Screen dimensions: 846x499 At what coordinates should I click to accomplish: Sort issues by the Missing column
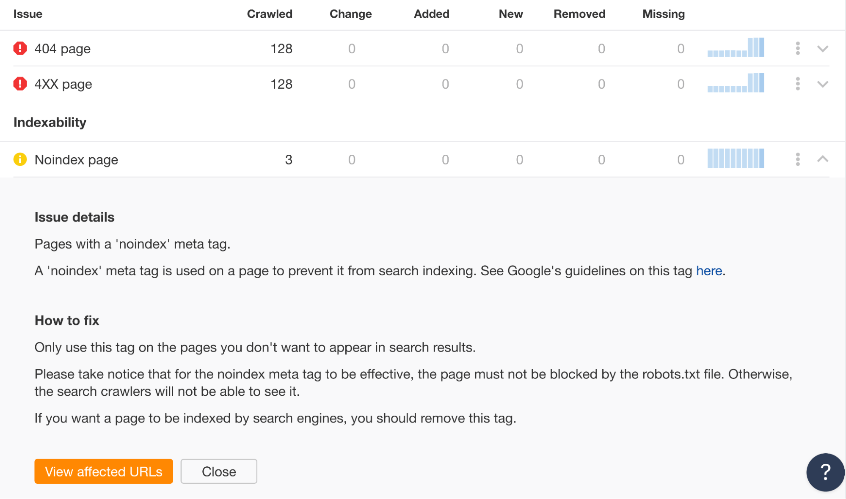click(663, 14)
